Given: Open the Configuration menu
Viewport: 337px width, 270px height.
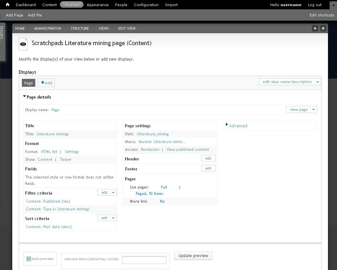Looking at the screenshot, I should click(x=146, y=5).
